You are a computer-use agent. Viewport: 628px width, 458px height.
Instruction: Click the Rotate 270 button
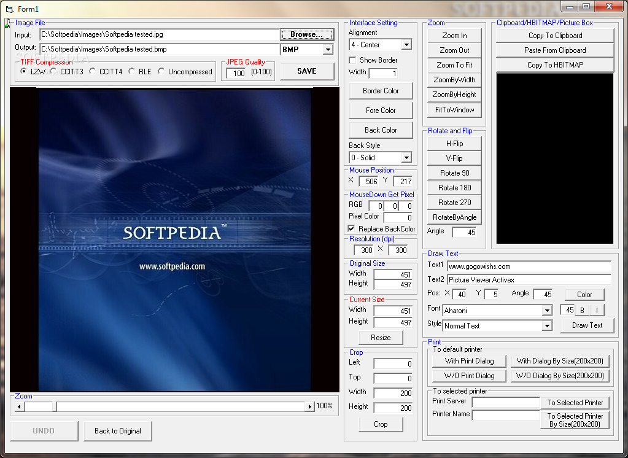pos(454,203)
